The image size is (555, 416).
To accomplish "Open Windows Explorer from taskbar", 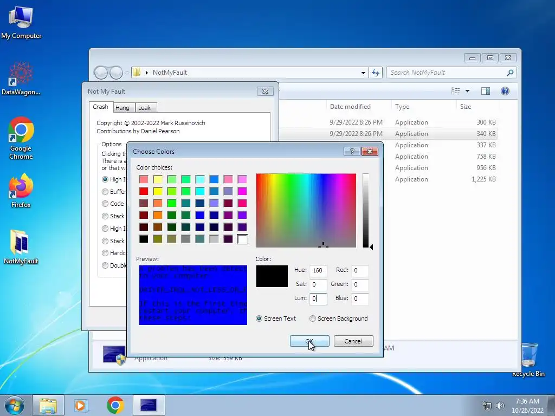I will point(48,405).
